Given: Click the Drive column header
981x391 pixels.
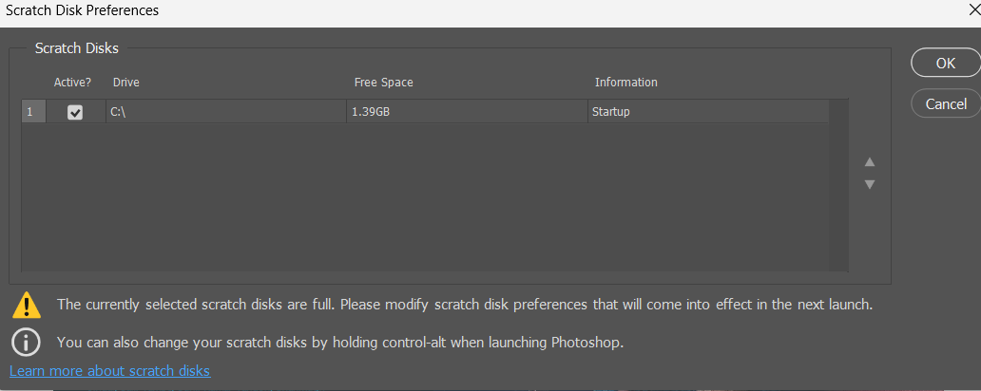Looking at the screenshot, I should pos(125,83).
